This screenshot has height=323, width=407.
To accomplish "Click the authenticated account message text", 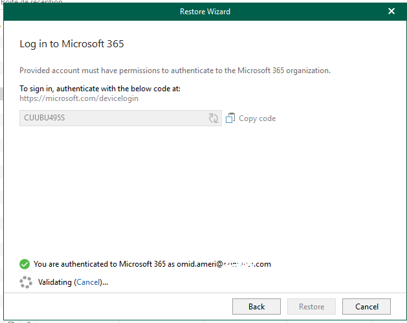I will (x=152, y=264).
